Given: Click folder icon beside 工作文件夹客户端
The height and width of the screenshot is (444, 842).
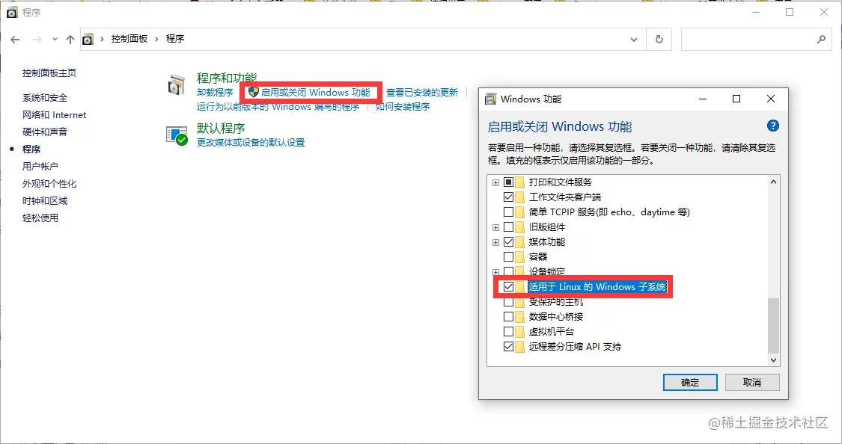Looking at the screenshot, I should [520, 197].
